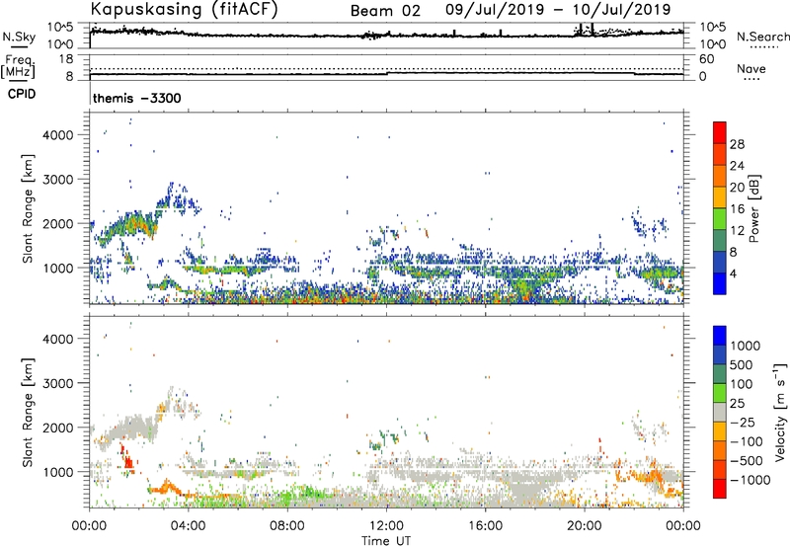Screen dimensions: 790x547
Task: Click the 'Kapuskasing (fitACF)' title text
Action: (x=185, y=10)
